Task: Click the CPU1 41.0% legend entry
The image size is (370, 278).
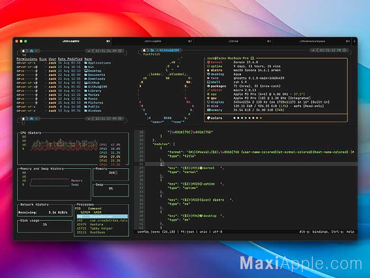Action: click(110, 145)
